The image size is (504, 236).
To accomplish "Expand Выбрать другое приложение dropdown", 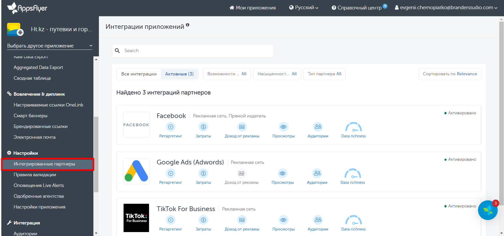I will [x=50, y=46].
